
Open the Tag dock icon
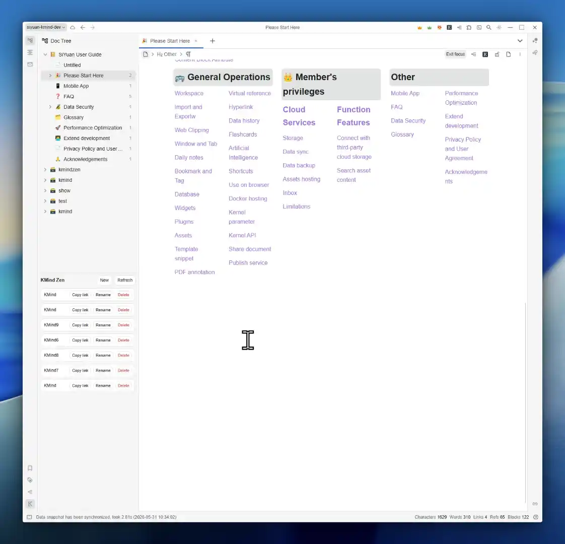click(x=30, y=480)
